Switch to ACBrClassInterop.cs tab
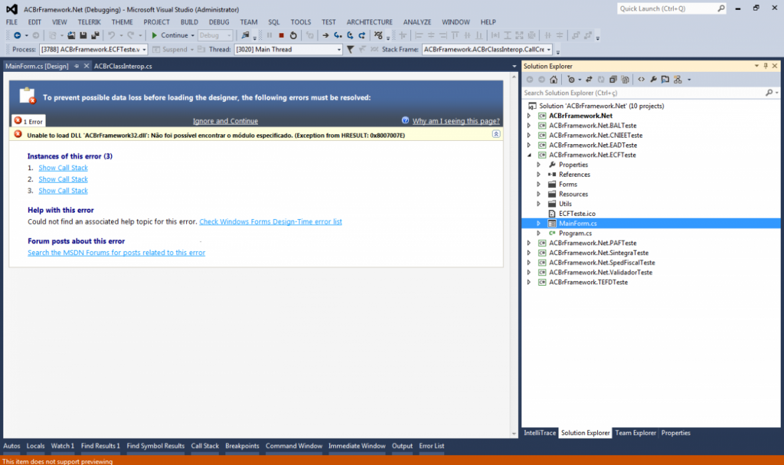 (x=123, y=66)
